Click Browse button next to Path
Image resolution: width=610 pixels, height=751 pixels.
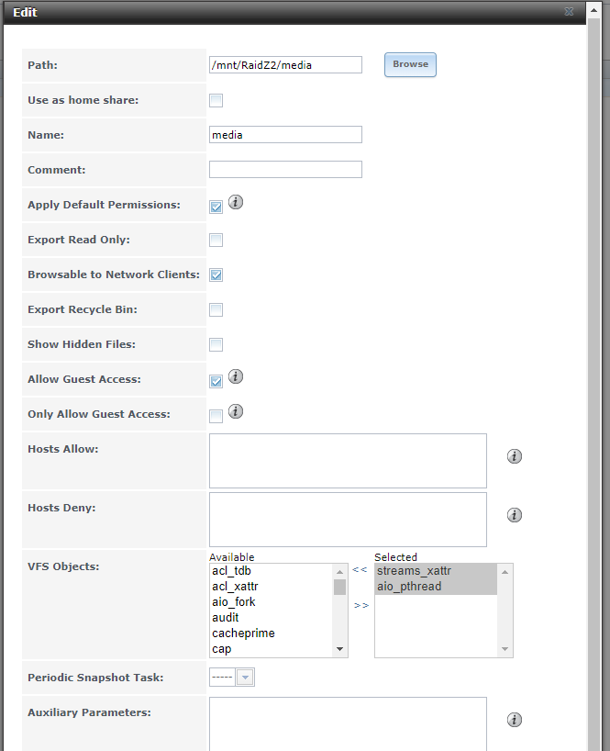pos(411,64)
